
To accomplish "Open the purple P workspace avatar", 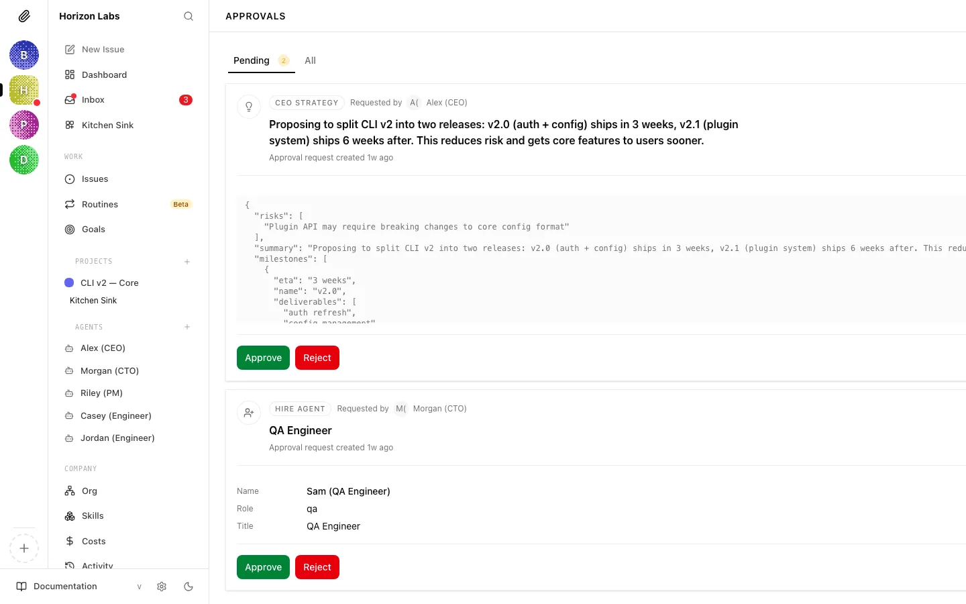I will point(24,125).
